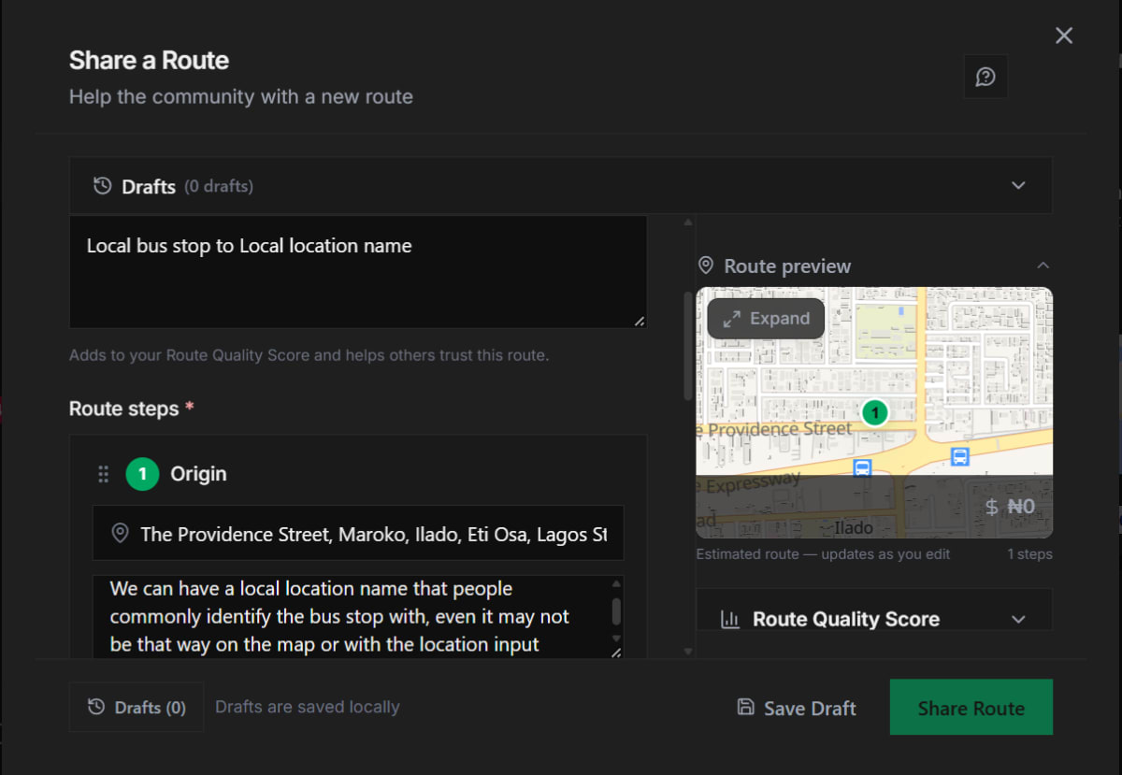Image resolution: width=1122 pixels, height=775 pixels.
Task: Click the form scroll-down arrow
Action: 689,651
